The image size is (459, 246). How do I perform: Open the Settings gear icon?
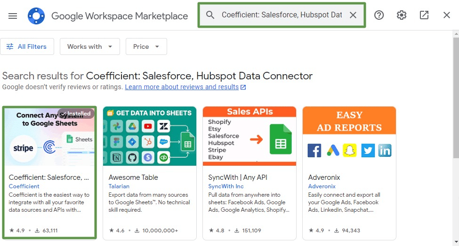(402, 15)
